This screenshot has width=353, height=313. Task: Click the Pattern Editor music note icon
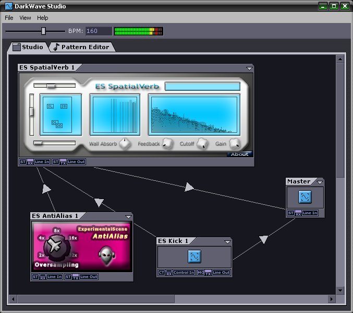[56, 47]
